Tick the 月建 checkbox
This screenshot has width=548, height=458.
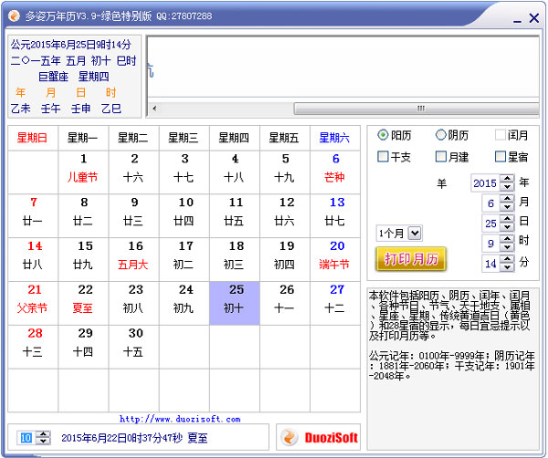(452, 157)
